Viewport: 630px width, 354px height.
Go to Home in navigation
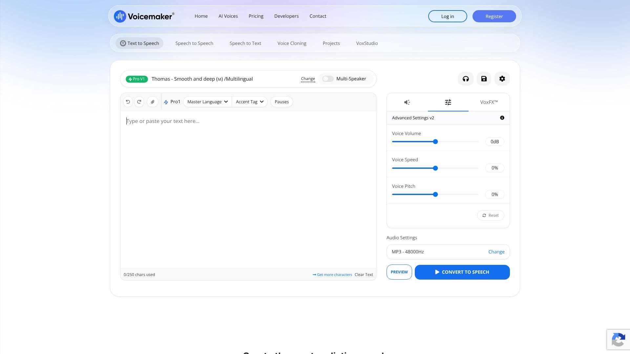pyautogui.click(x=201, y=16)
